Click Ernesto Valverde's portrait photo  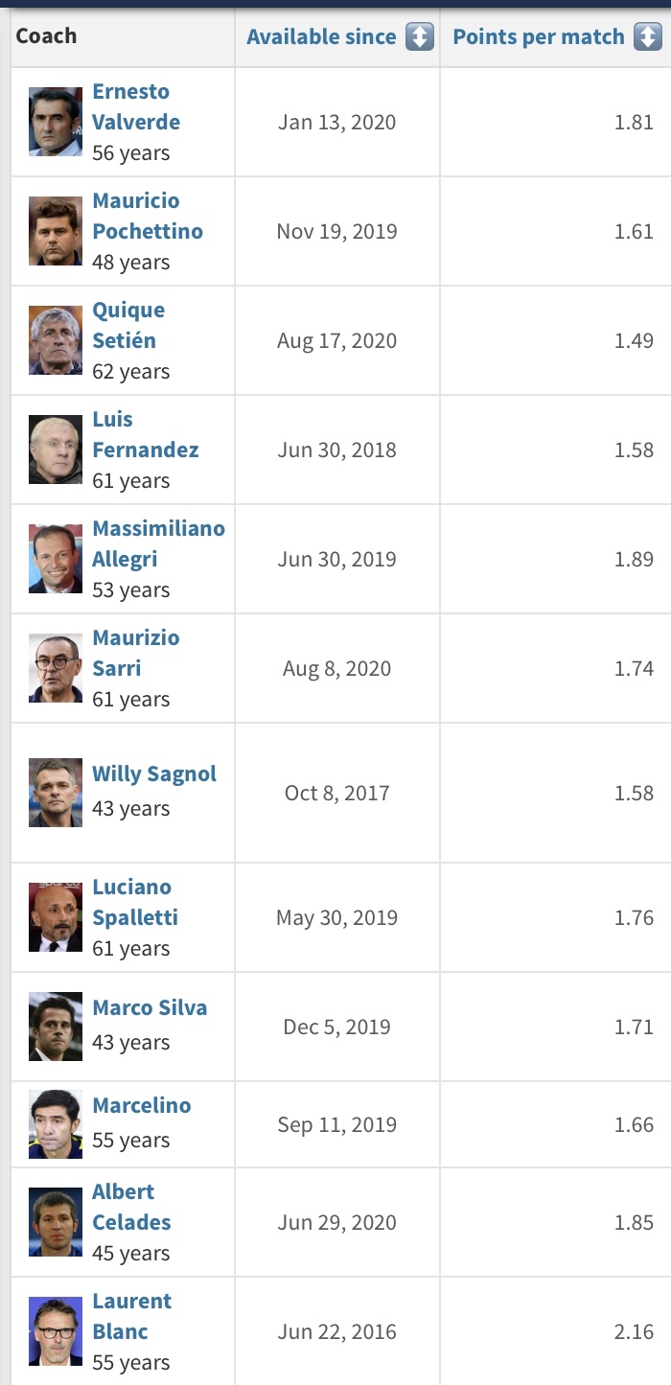click(x=56, y=122)
